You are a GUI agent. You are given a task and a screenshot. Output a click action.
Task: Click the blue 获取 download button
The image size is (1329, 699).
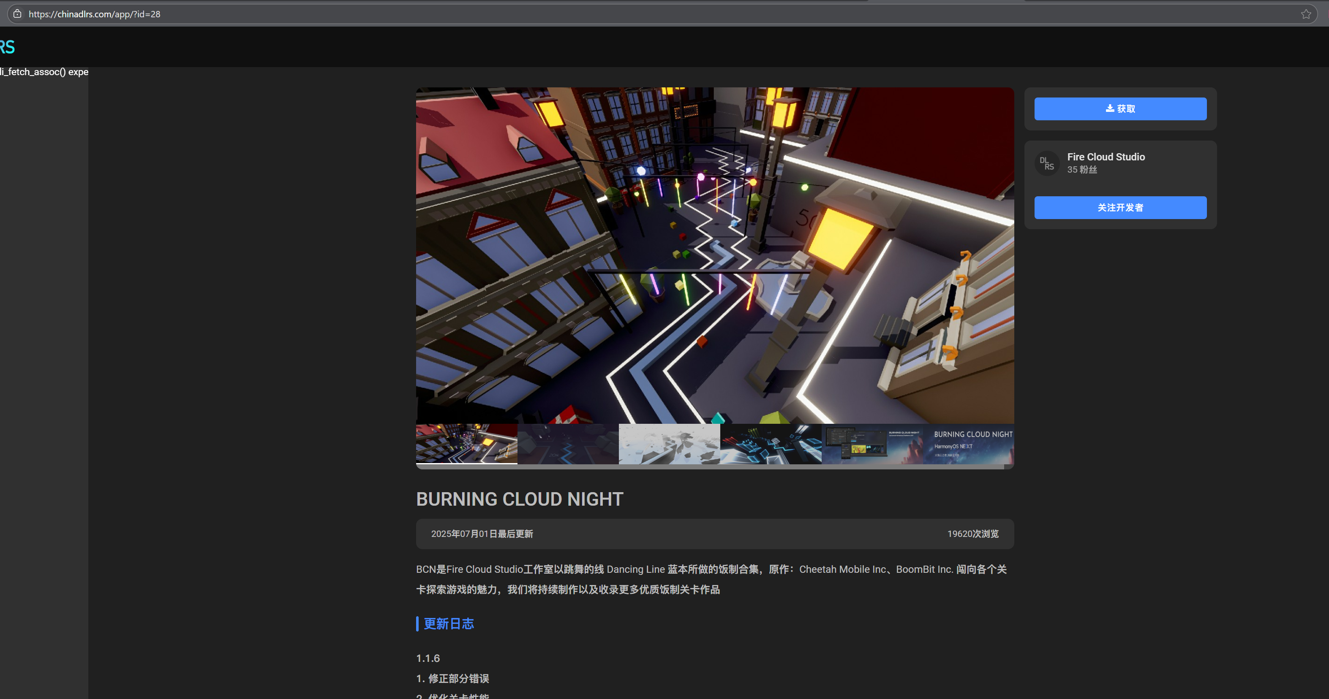[x=1120, y=109]
